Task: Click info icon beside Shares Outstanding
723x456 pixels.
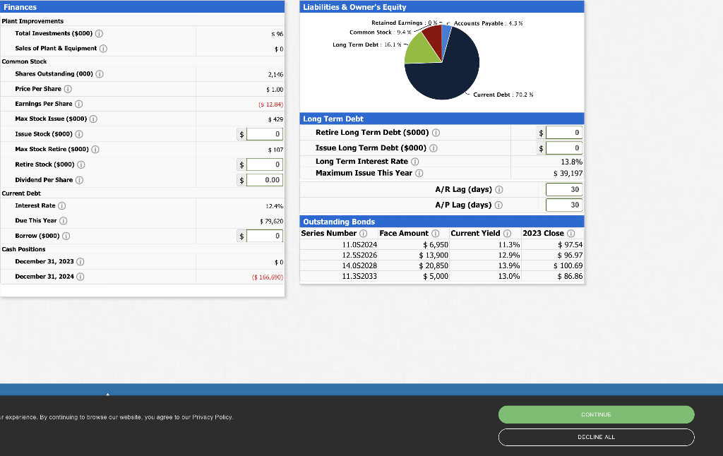Action: [x=100, y=74]
